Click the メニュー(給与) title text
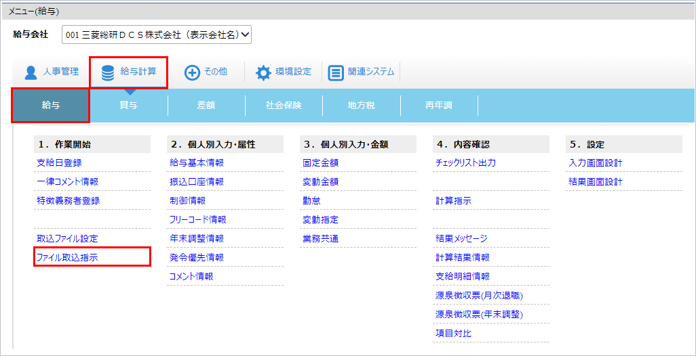Screen dimensions: 696x356 coord(34,11)
